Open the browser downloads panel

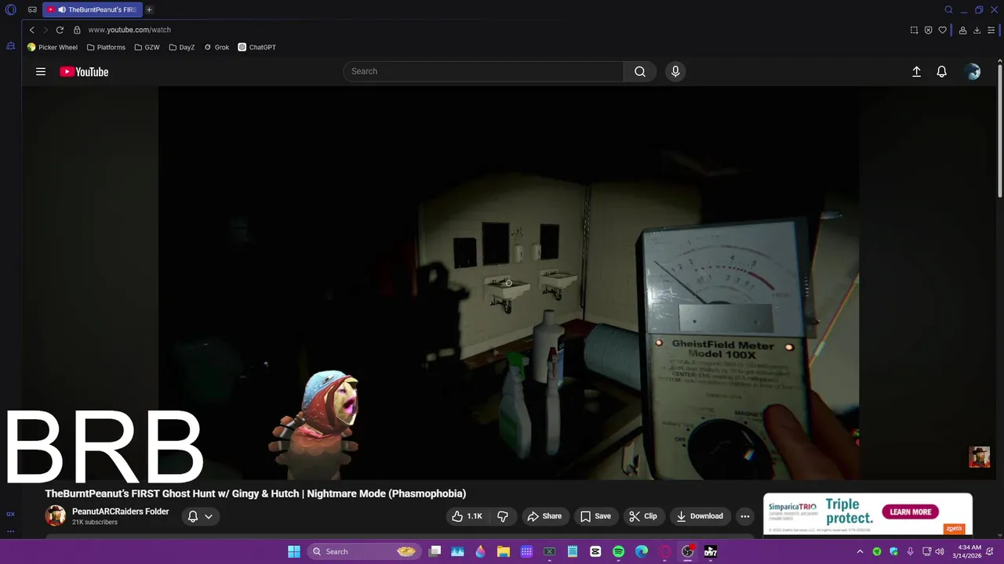click(977, 30)
